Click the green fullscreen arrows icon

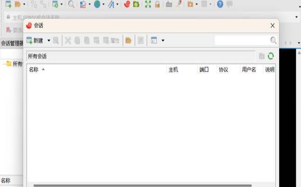point(148,4)
